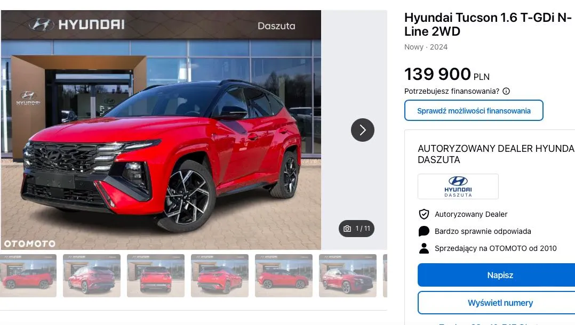Select the sixth front-angle thumbnail
Screen dimensions: 575x325
tap(348, 275)
